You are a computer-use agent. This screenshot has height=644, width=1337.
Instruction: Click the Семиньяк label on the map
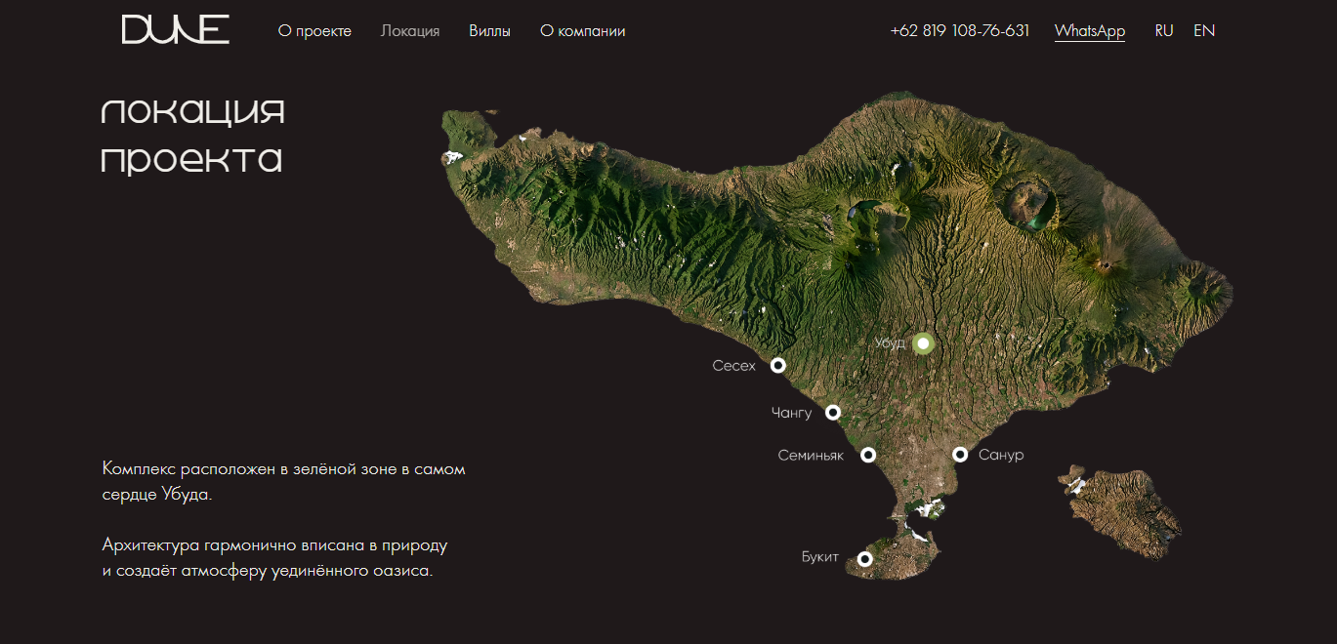point(811,456)
